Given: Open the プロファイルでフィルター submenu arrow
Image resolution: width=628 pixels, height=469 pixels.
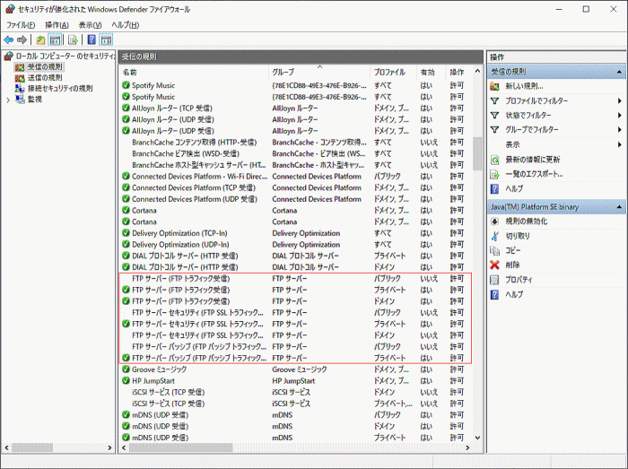Looking at the screenshot, I should pyautogui.click(x=620, y=100).
